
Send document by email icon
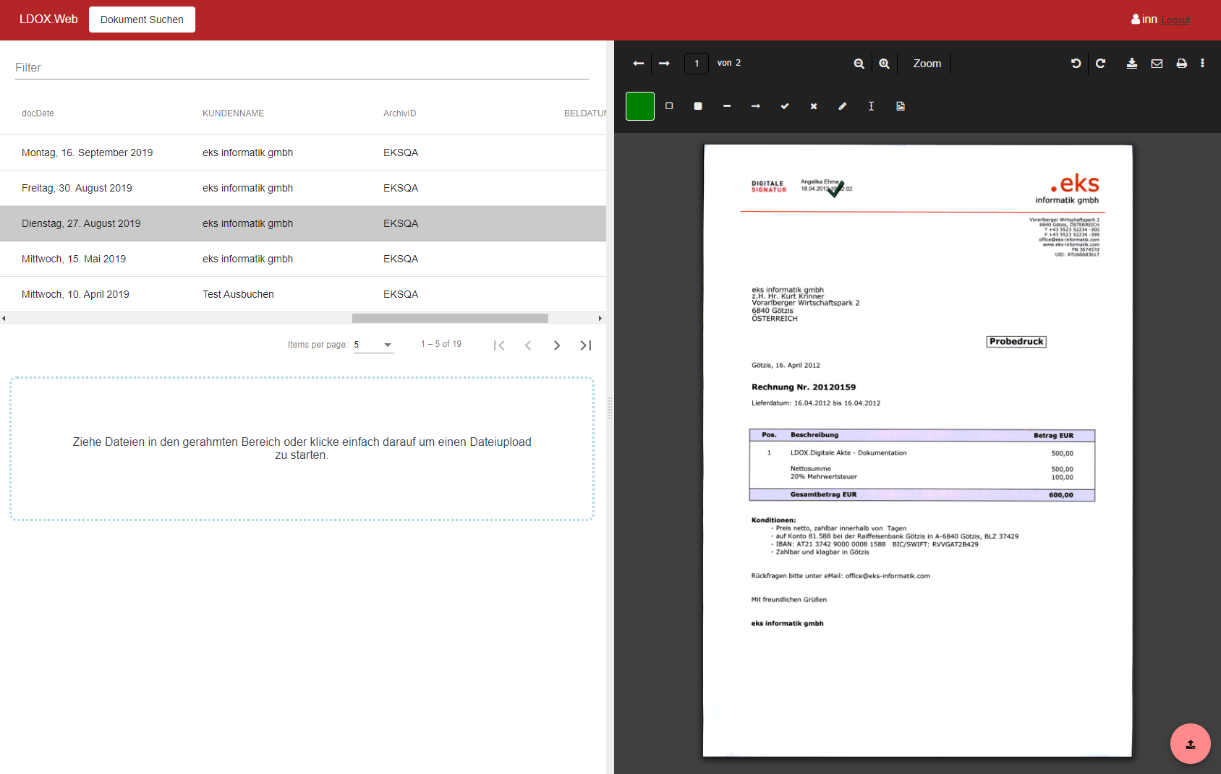click(x=1157, y=64)
